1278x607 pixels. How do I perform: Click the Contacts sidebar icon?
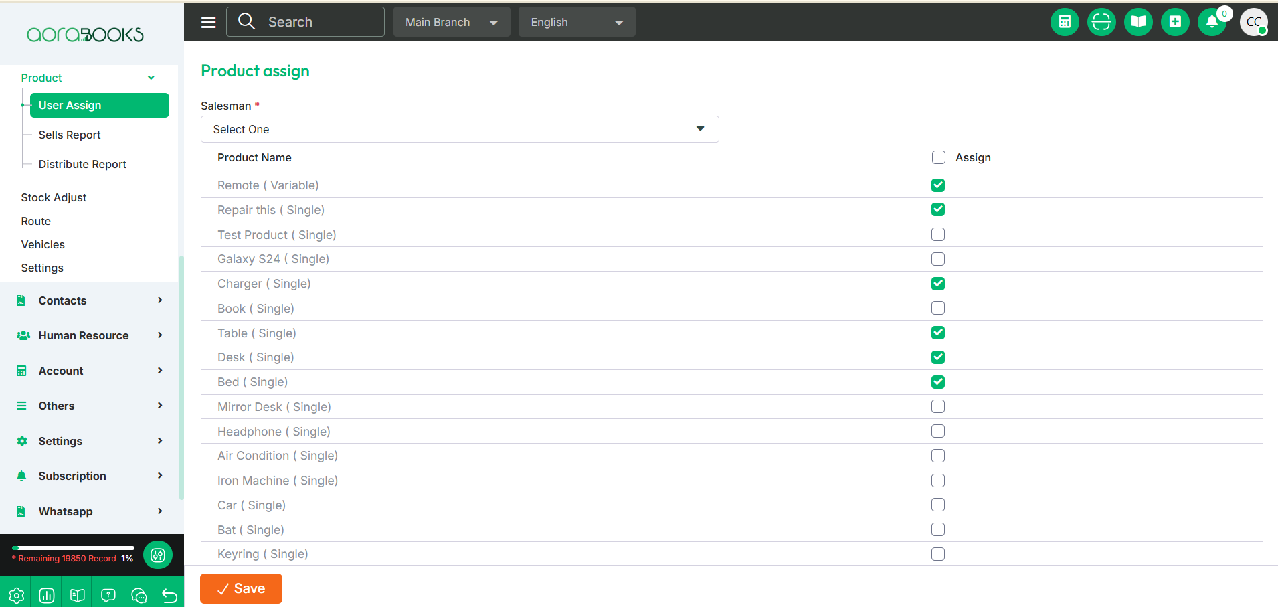21,300
